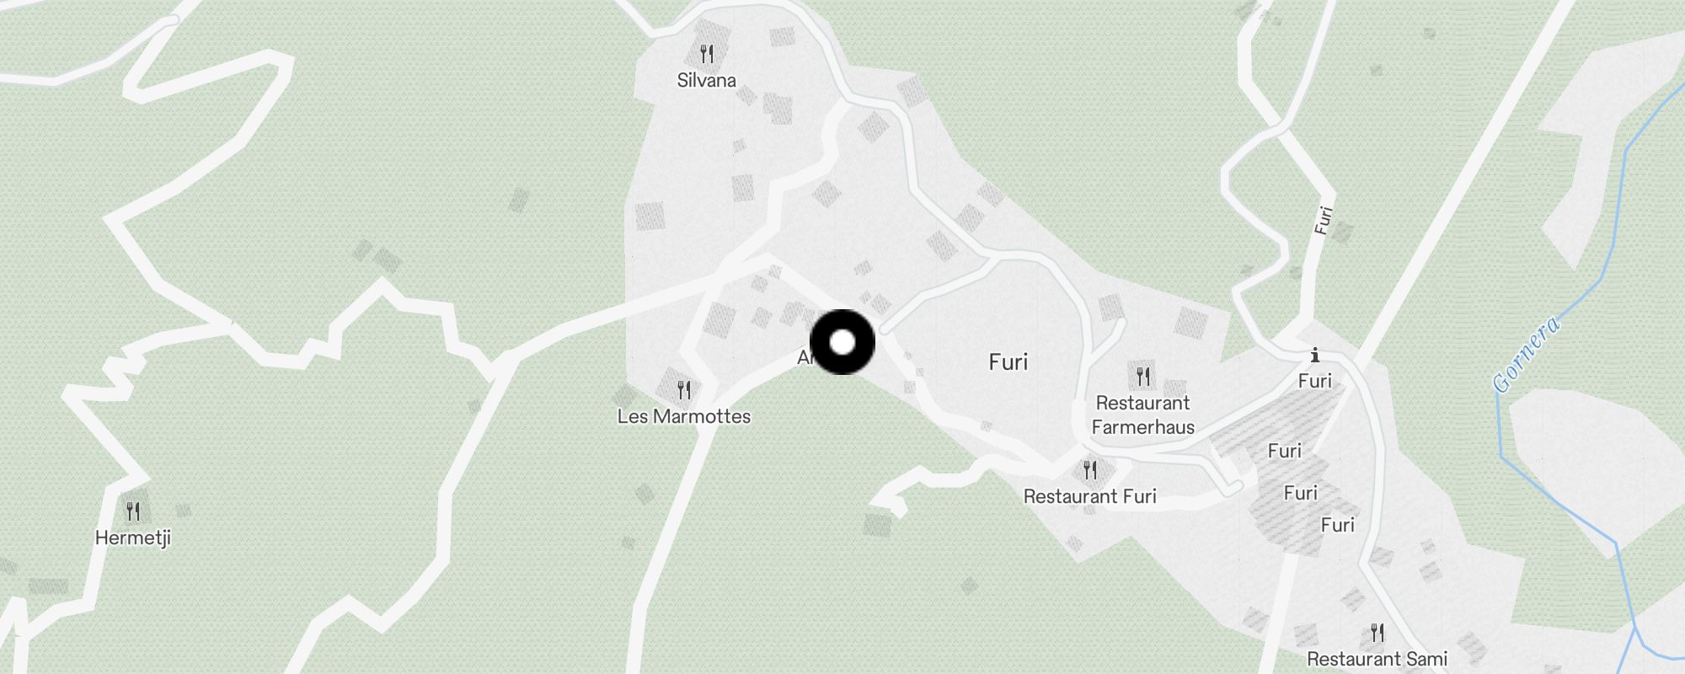Select the Les Marmottes restaurant icon
The height and width of the screenshot is (674, 1685).
[684, 390]
